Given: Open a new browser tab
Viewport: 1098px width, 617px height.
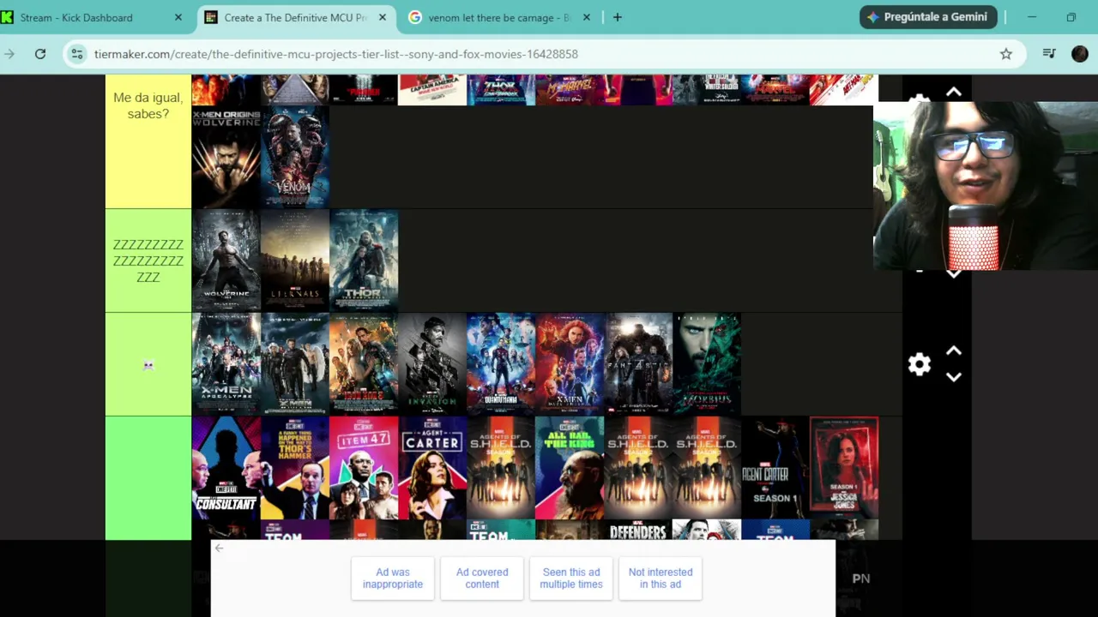Looking at the screenshot, I should 617,17.
